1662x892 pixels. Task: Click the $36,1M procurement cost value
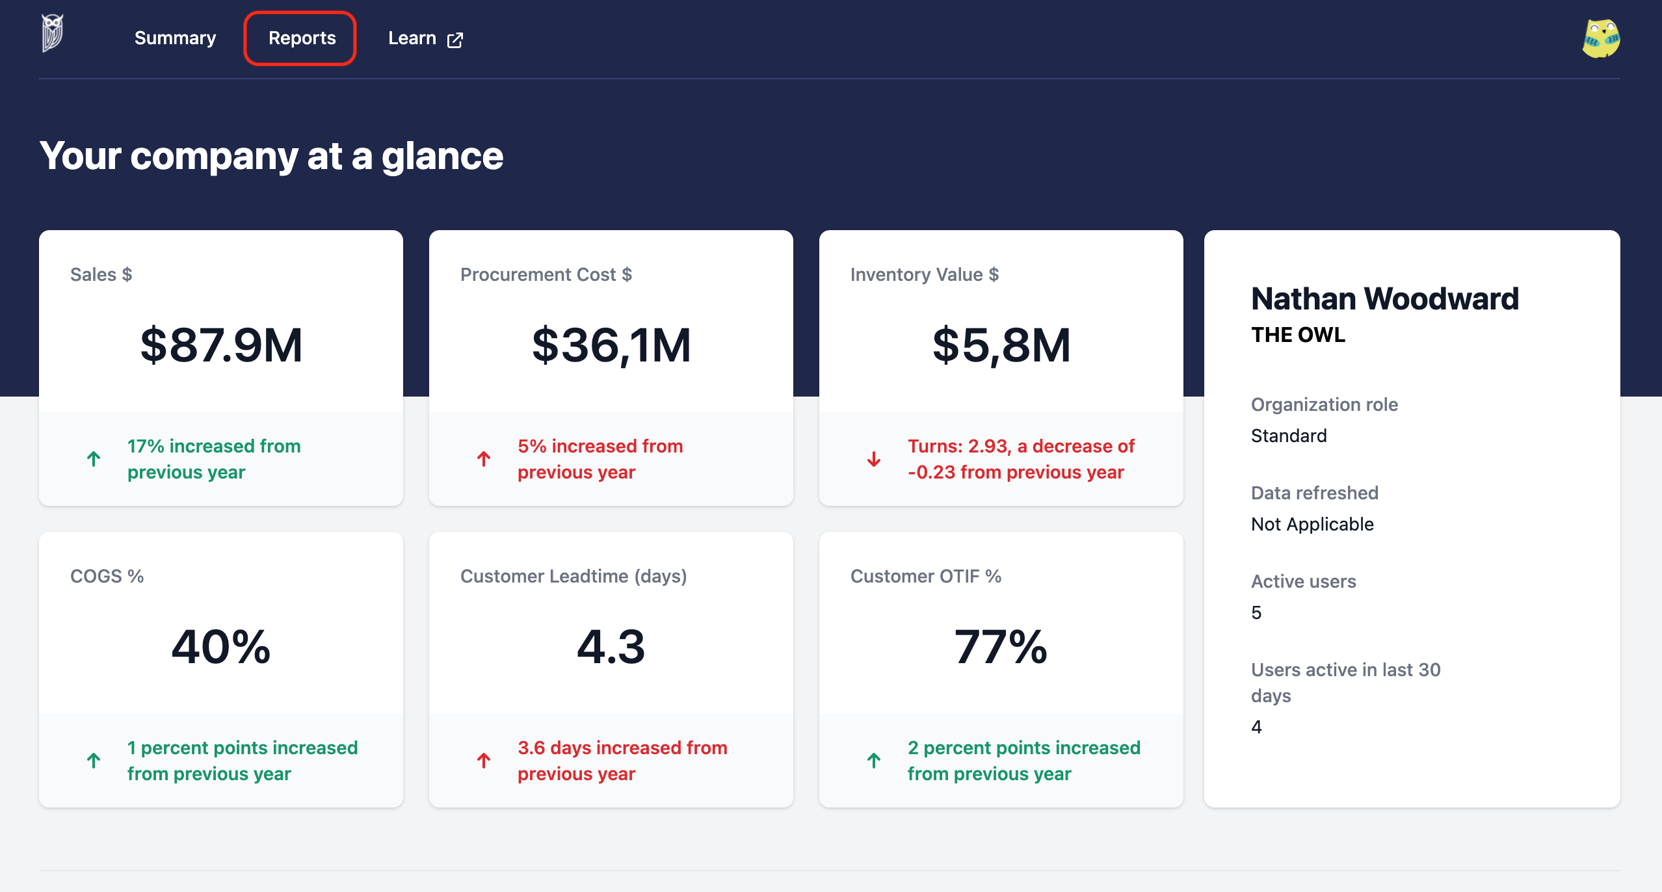click(611, 345)
